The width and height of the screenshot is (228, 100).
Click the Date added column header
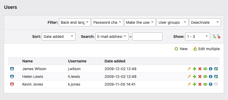coord(115,61)
